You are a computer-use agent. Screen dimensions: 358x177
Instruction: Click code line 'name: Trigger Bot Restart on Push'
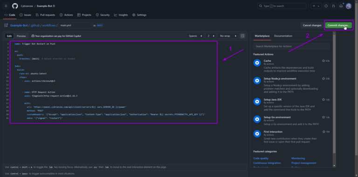tap(34, 44)
